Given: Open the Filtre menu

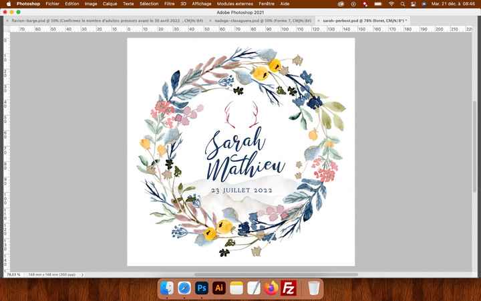Looking at the screenshot, I should pos(169,4).
